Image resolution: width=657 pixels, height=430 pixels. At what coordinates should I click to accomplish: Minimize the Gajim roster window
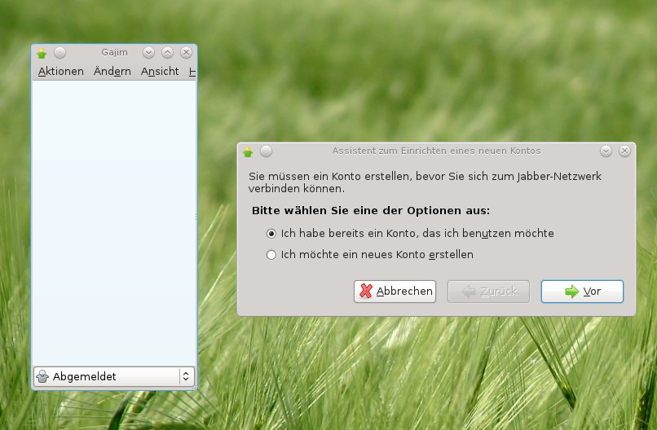(149, 53)
